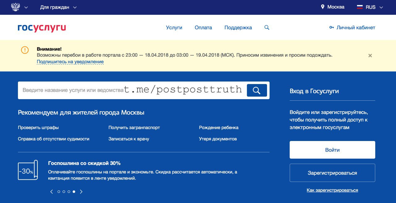Click the bold 'Внимание!' banner title

click(x=49, y=49)
